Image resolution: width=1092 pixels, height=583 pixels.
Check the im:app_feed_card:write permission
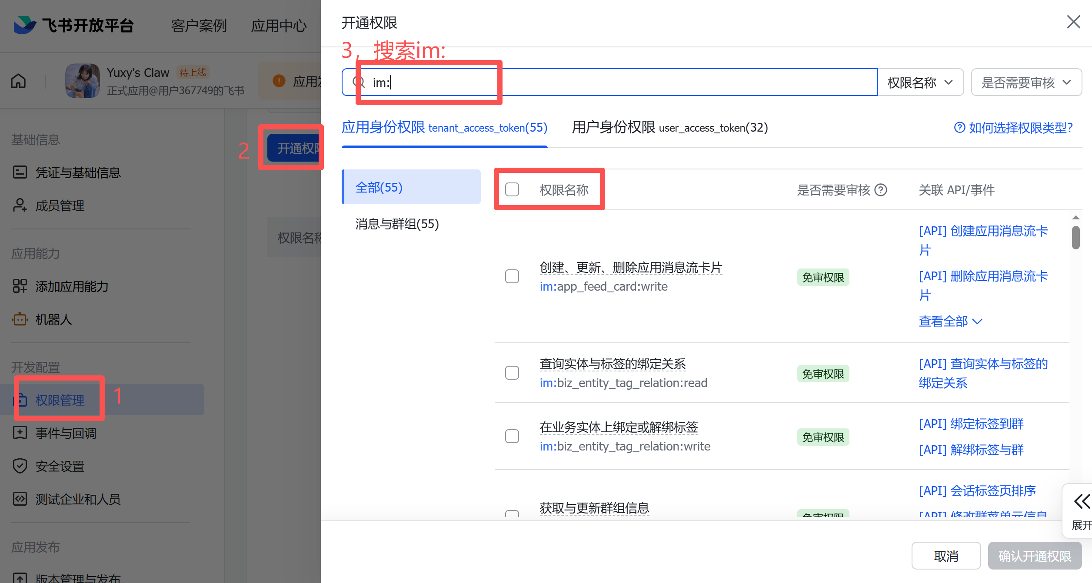[x=512, y=276]
